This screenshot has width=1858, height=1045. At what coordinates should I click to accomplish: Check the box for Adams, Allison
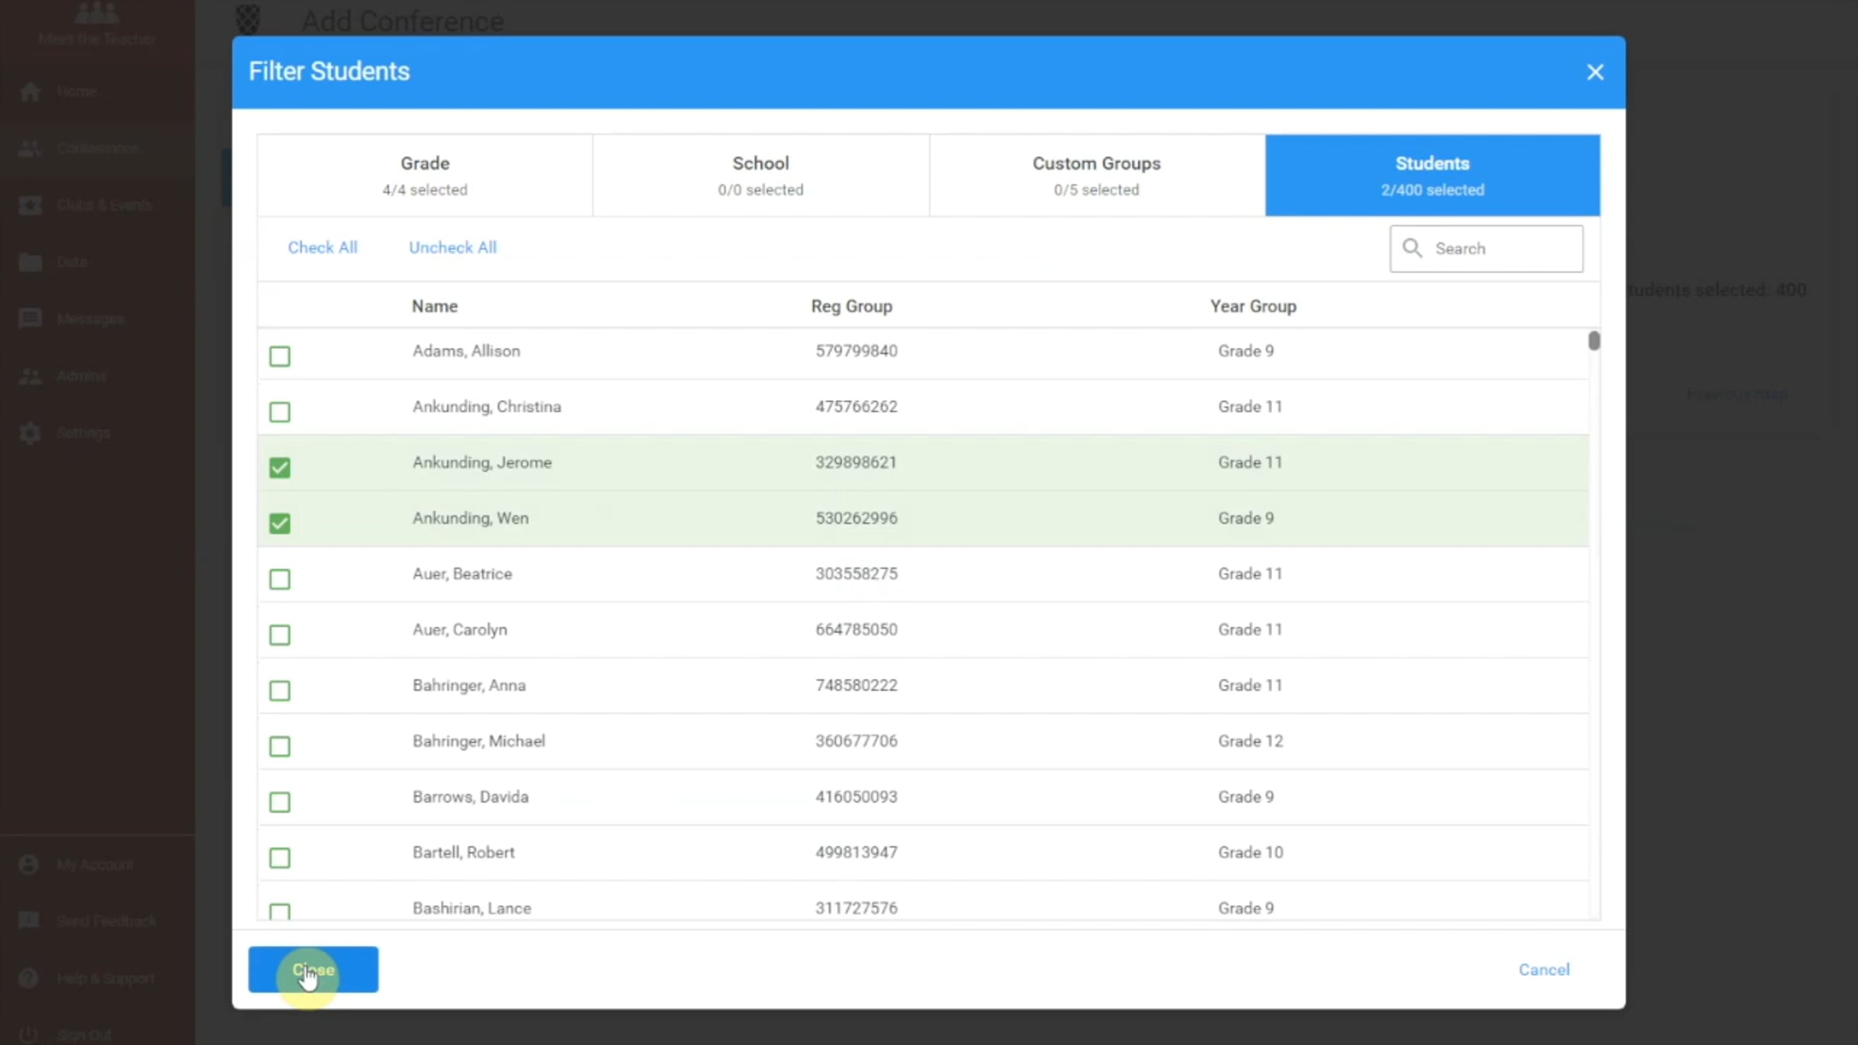279,356
